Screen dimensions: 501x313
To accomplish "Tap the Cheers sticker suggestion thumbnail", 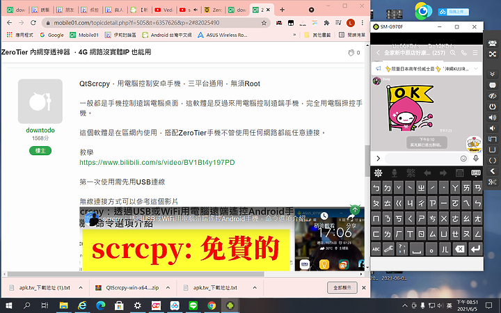I will point(474,144).
